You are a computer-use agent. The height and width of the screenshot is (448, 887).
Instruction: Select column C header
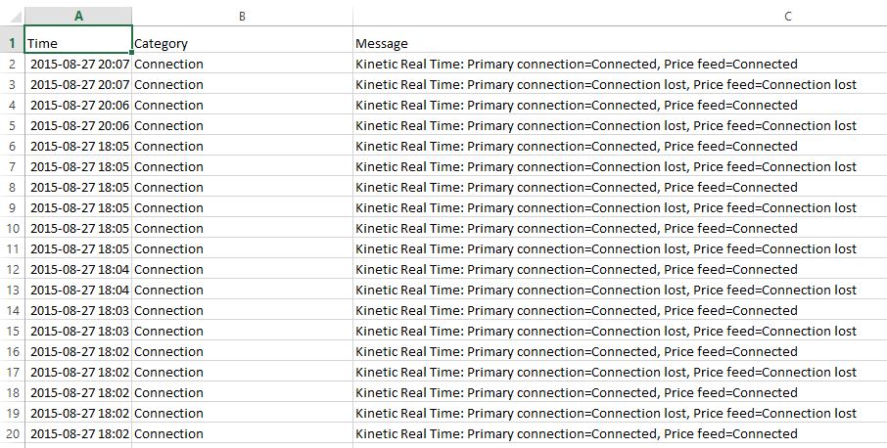click(x=619, y=17)
